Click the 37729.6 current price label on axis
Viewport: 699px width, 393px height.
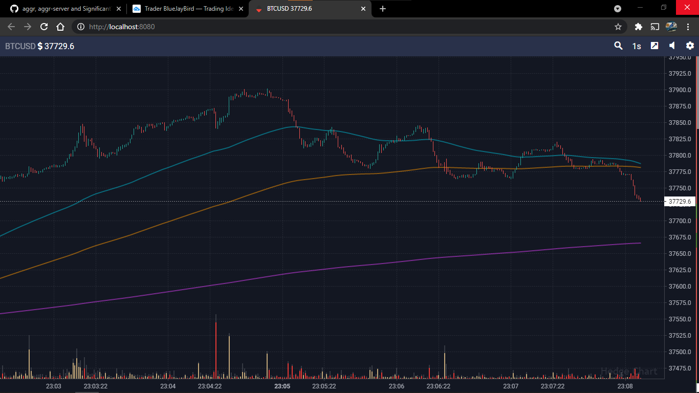pos(680,202)
